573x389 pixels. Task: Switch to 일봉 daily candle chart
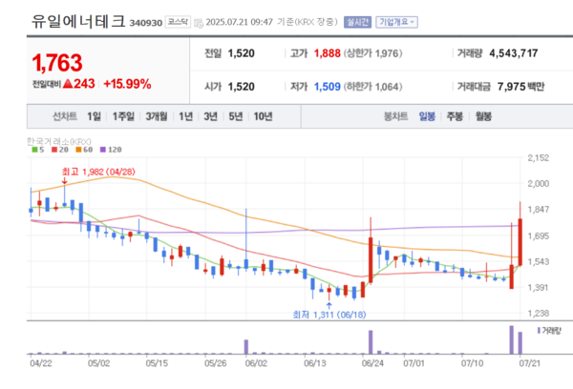point(427,116)
